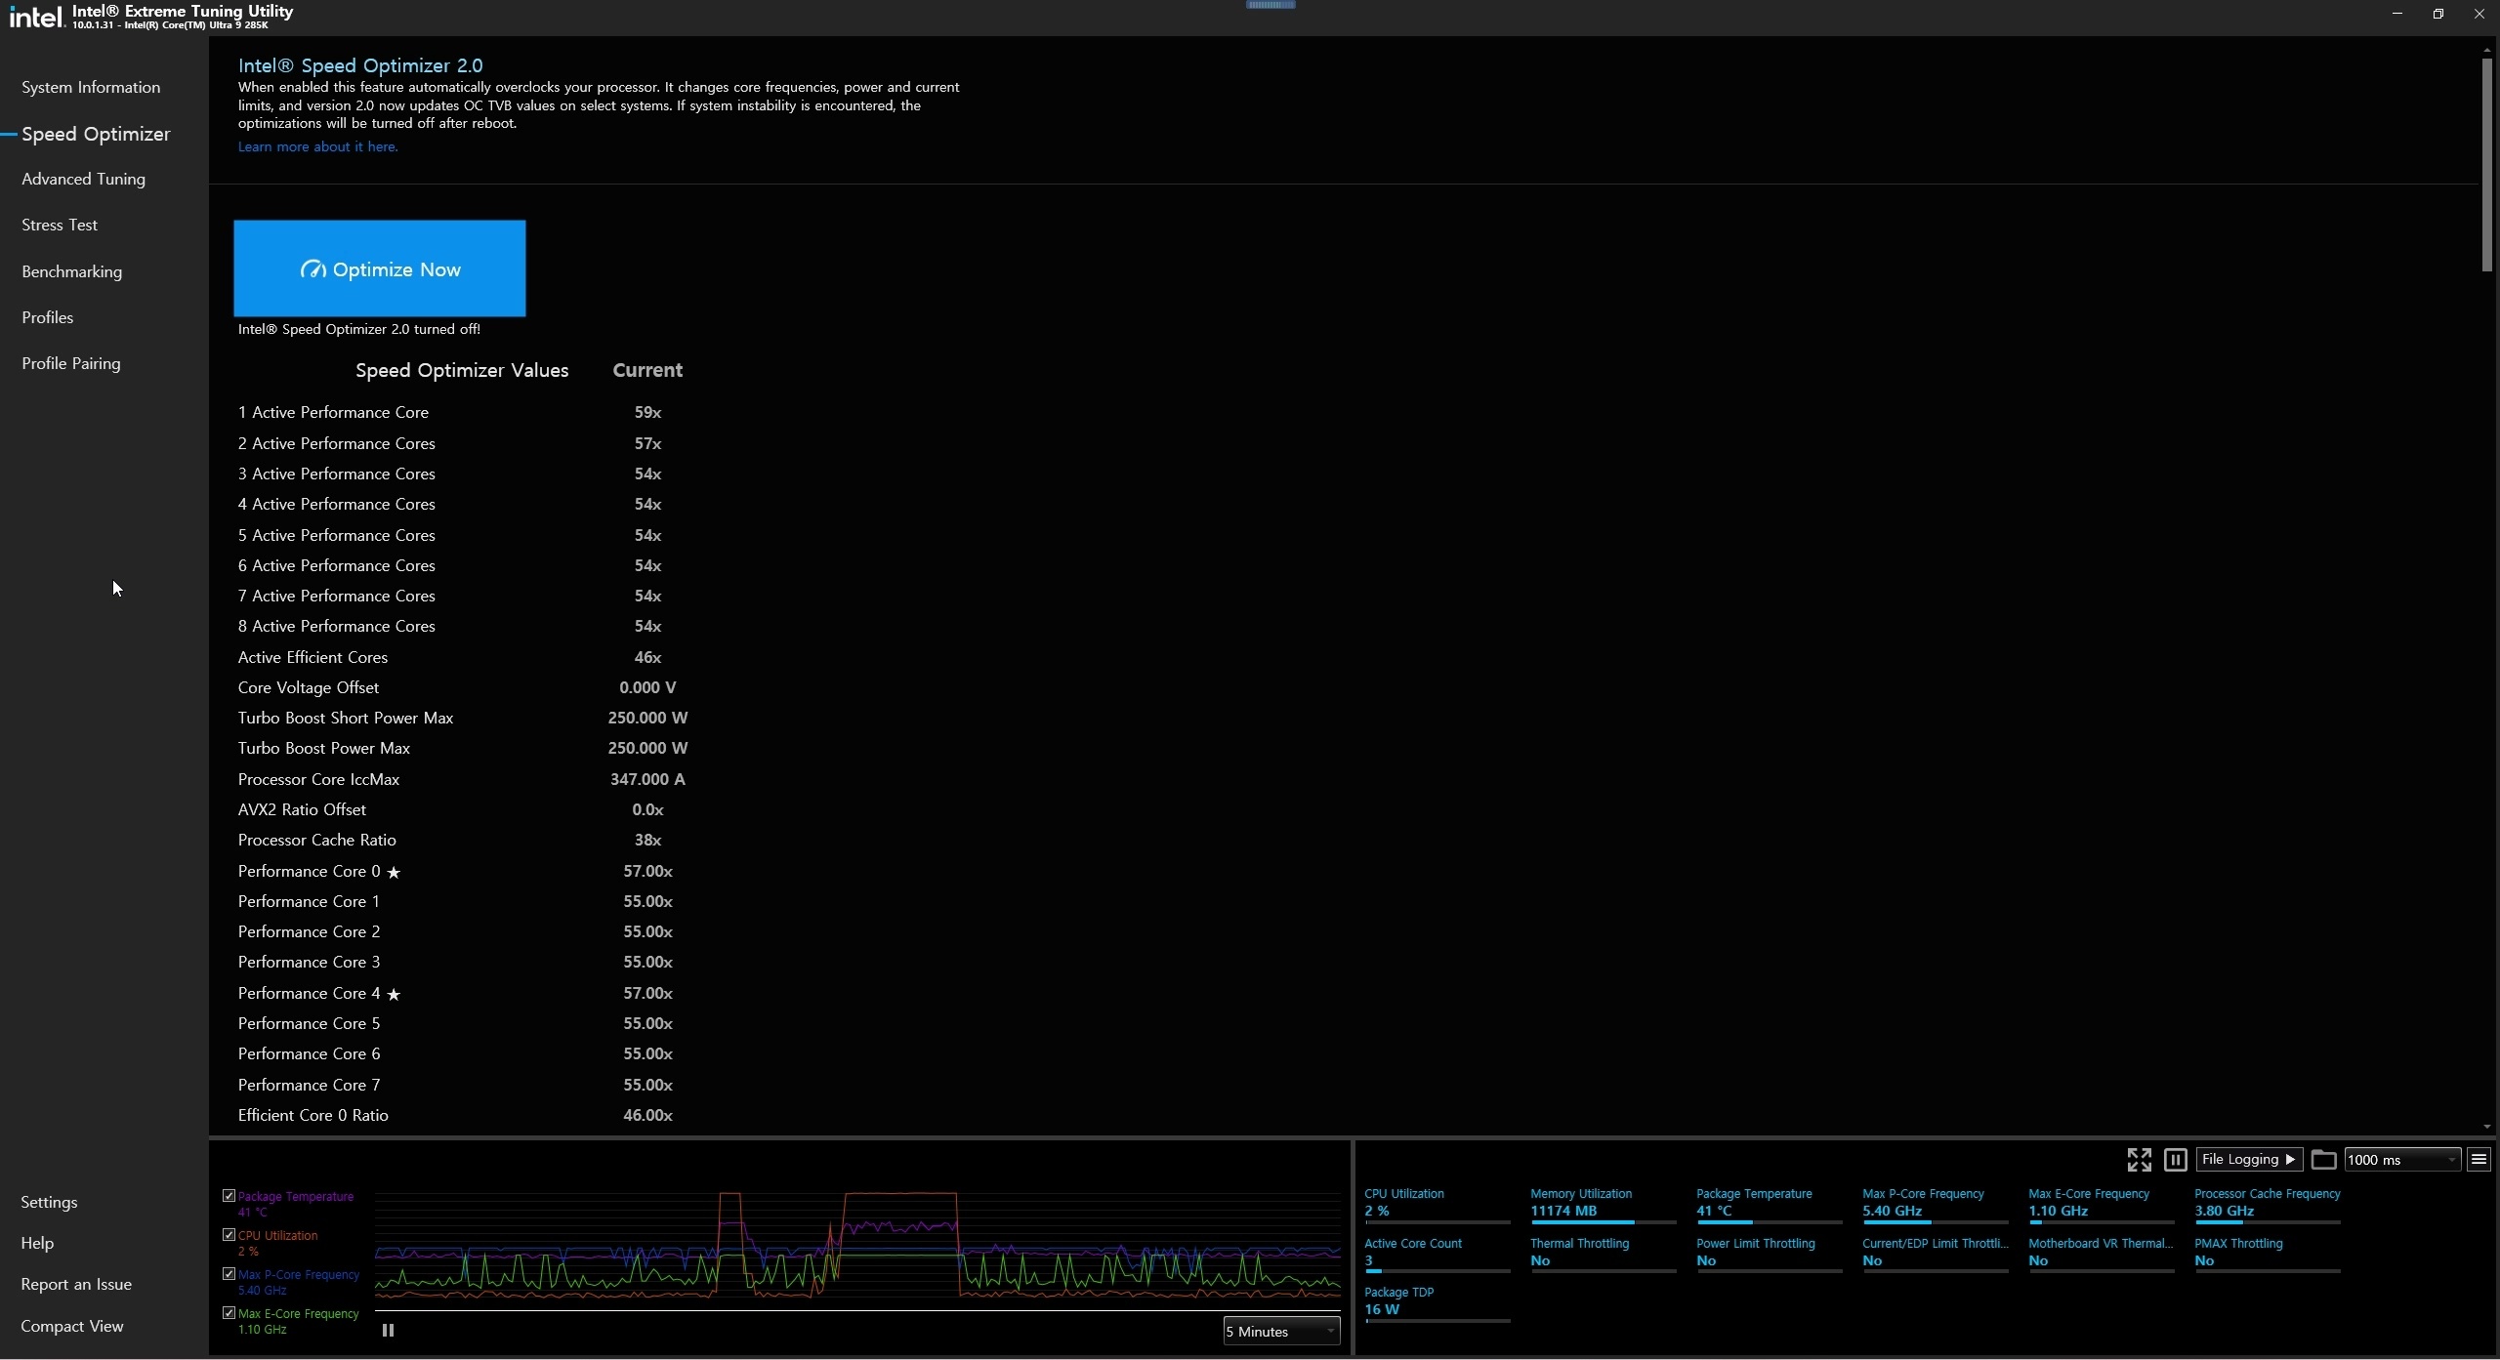Click the 'AVX2 Ratio Offset' label
The image size is (2500, 1360).
point(302,809)
